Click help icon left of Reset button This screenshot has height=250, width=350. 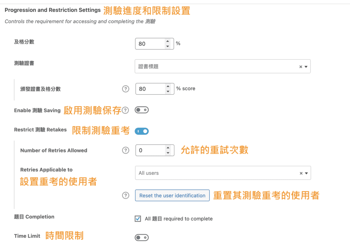click(x=126, y=195)
